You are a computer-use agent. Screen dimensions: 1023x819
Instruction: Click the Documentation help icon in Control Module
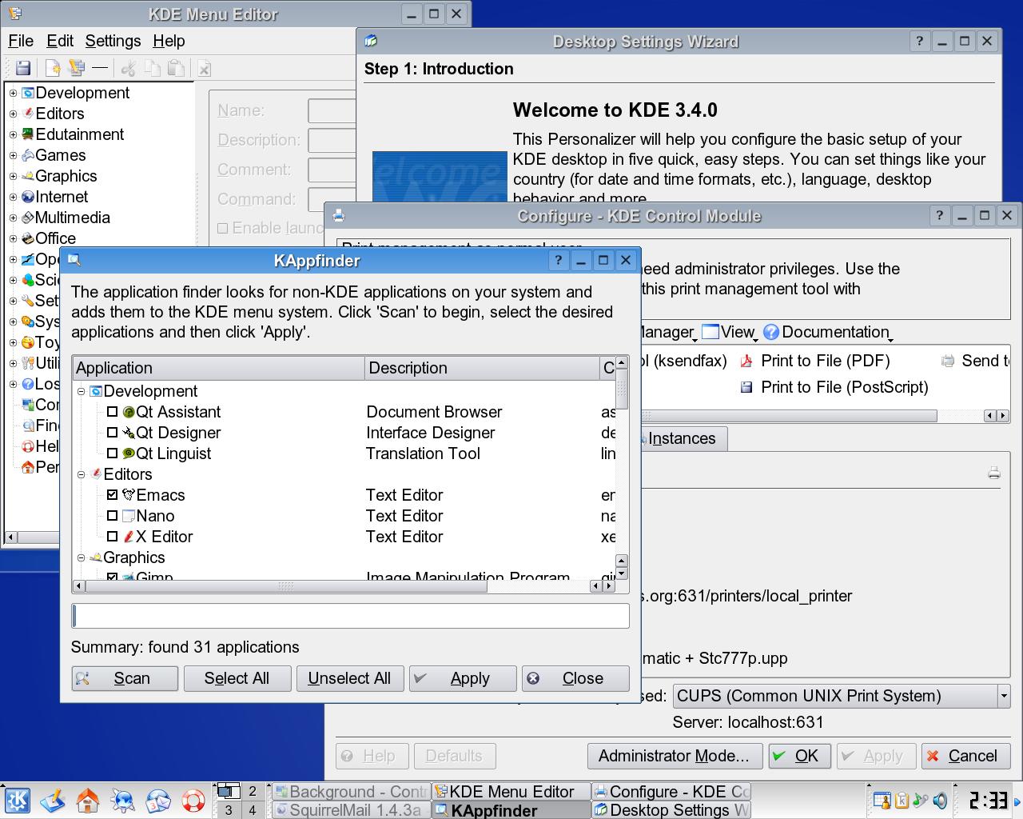771,332
